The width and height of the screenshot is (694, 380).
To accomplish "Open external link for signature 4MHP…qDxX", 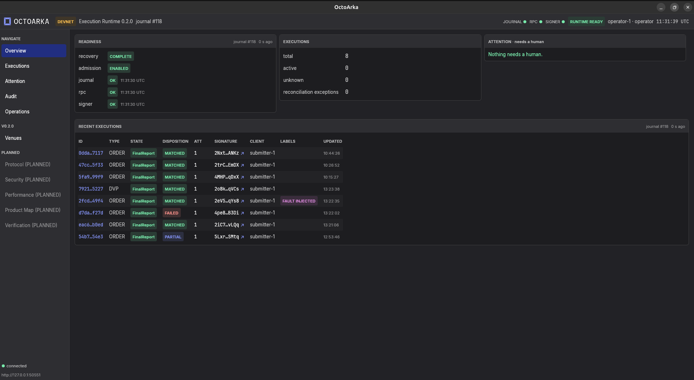I will [x=242, y=177].
